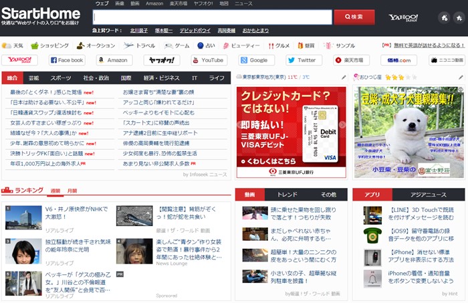Open the 三菱東京UFJ-VISAデビット banner ad

click(x=291, y=132)
